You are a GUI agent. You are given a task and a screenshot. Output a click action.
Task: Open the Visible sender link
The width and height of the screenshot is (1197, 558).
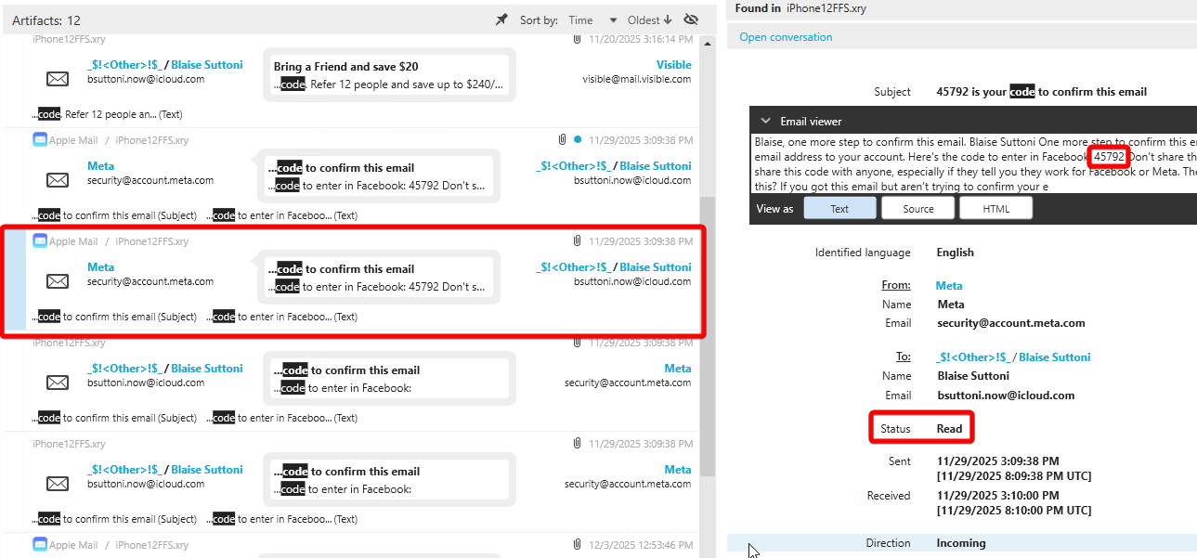click(x=674, y=65)
